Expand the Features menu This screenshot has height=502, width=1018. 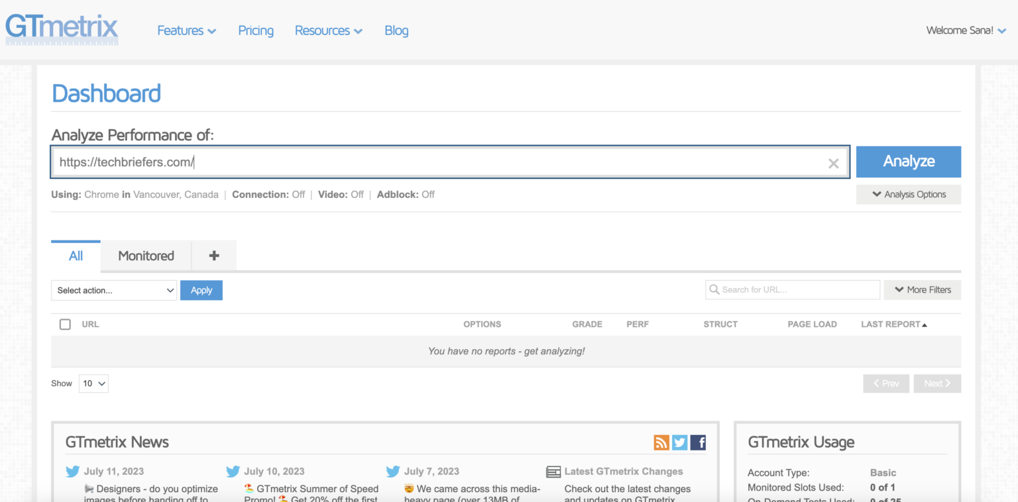[186, 30]
